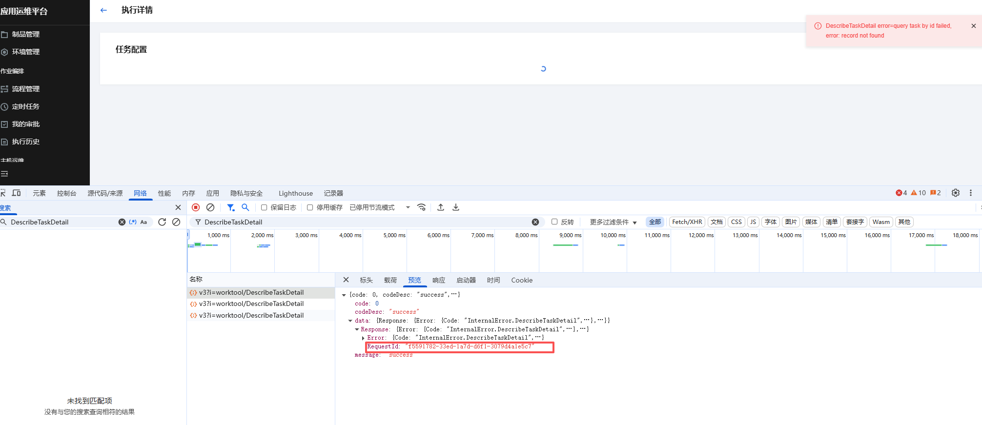The width and height of the screenshot is (982, 425).
Task: Enable the 保留日志 checkbox
Action: pos(264,207)
